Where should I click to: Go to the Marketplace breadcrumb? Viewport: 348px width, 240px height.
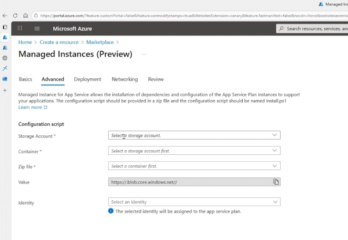pos(100,42)
